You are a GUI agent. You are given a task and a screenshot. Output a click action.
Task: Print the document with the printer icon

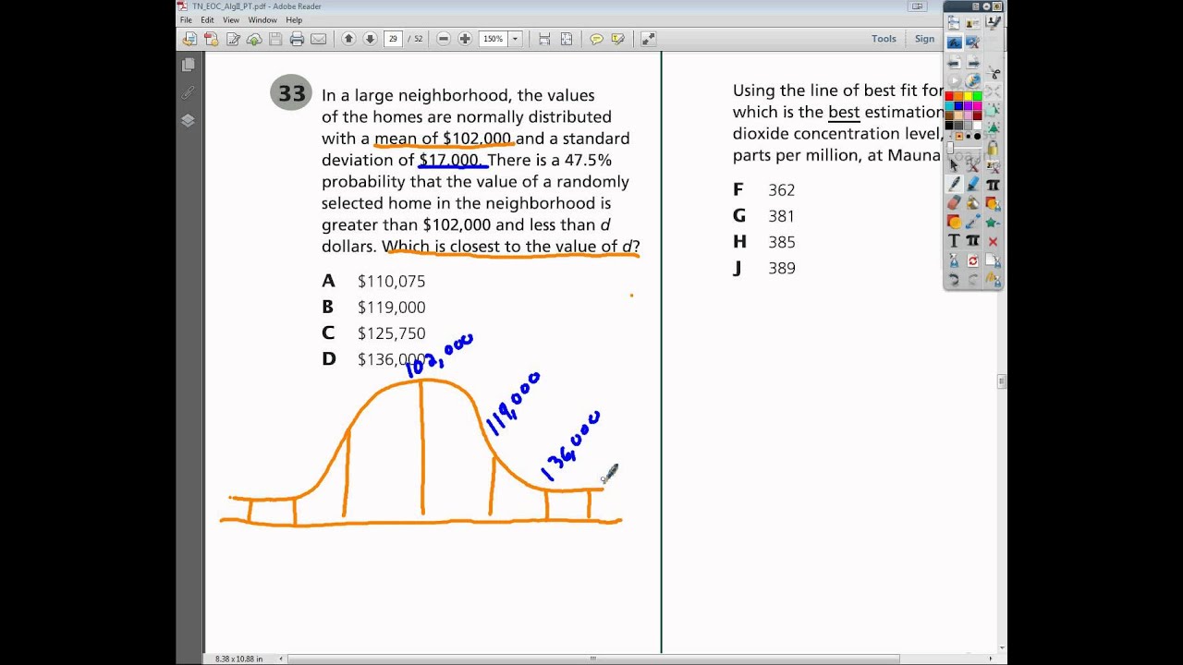[x=297, y=39]
